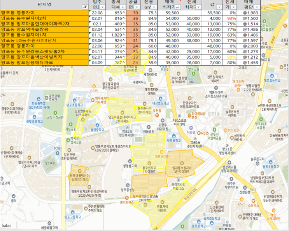Open the 단지명 column filter dropdown
This screenshot has width=289, height=231.
point(85,7)
